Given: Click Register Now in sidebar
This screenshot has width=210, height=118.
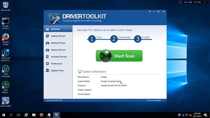Looking at the screenshot, I should tap(58, 70).
